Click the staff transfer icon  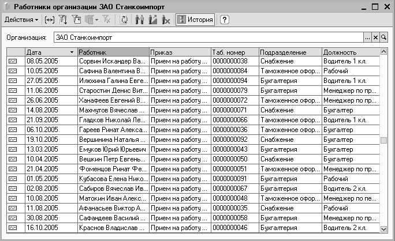tap(153, 20)
